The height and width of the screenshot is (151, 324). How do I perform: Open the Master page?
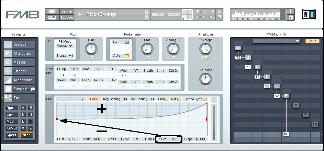[20, 62]
